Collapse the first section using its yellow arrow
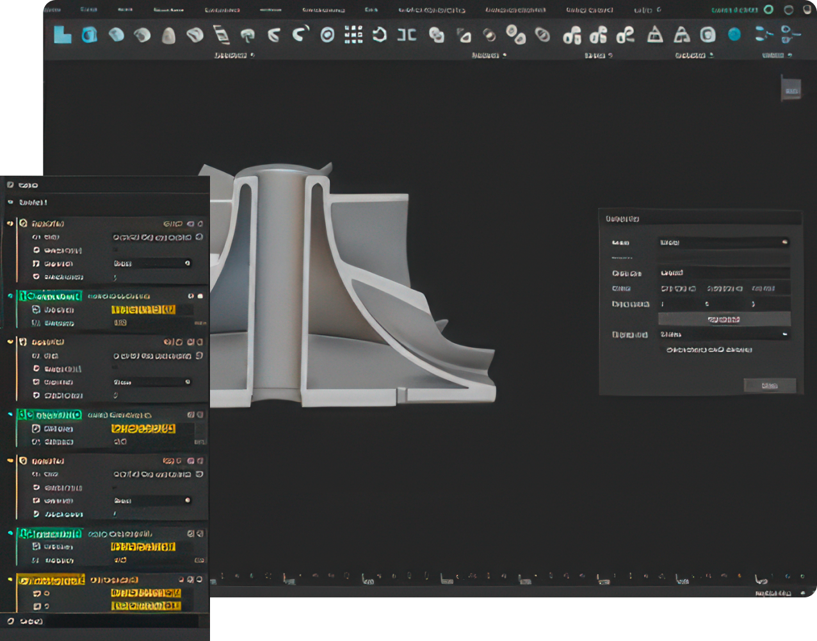817x641 pixels. 10,224
